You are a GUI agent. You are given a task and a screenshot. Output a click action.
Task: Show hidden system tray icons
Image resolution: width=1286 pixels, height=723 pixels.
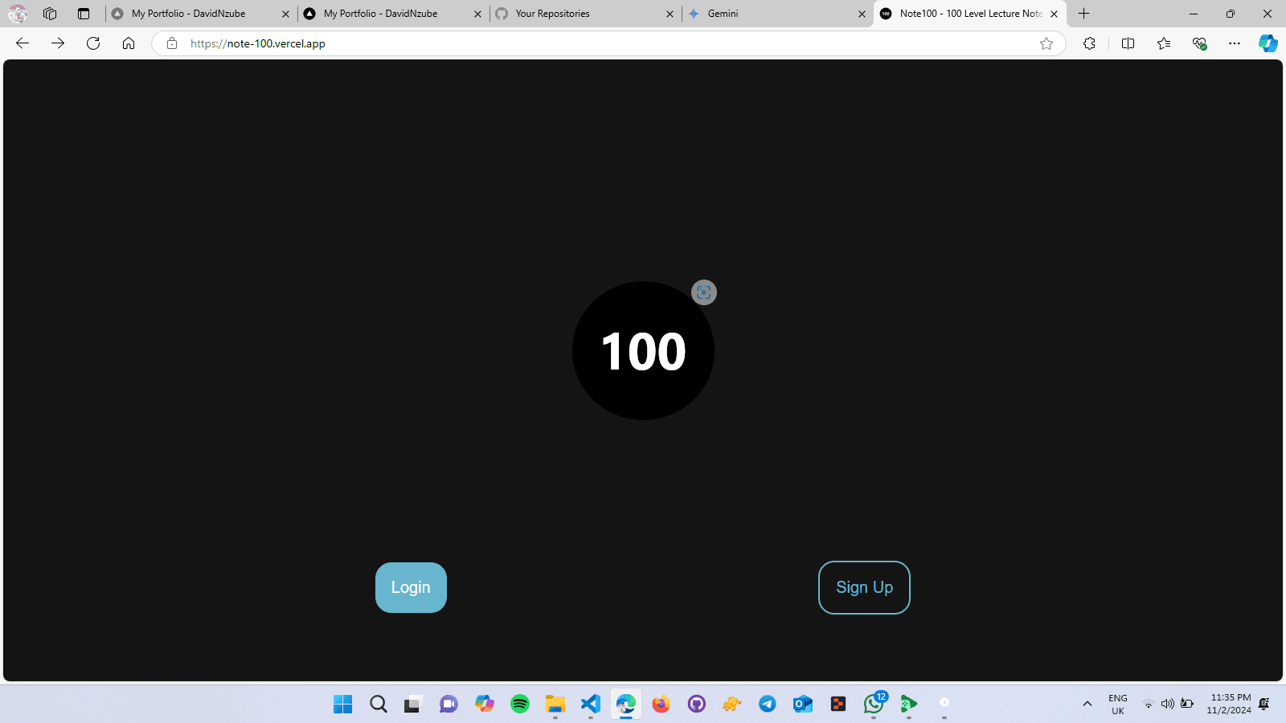pos(1087,704)
